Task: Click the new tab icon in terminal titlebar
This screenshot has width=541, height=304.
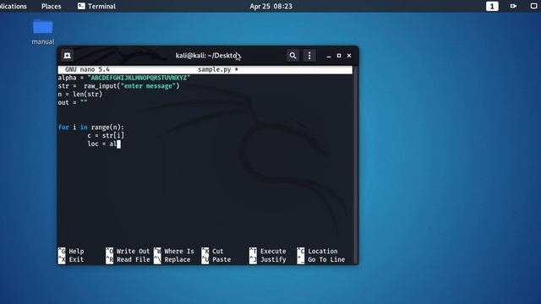Action: click(67, 56)
